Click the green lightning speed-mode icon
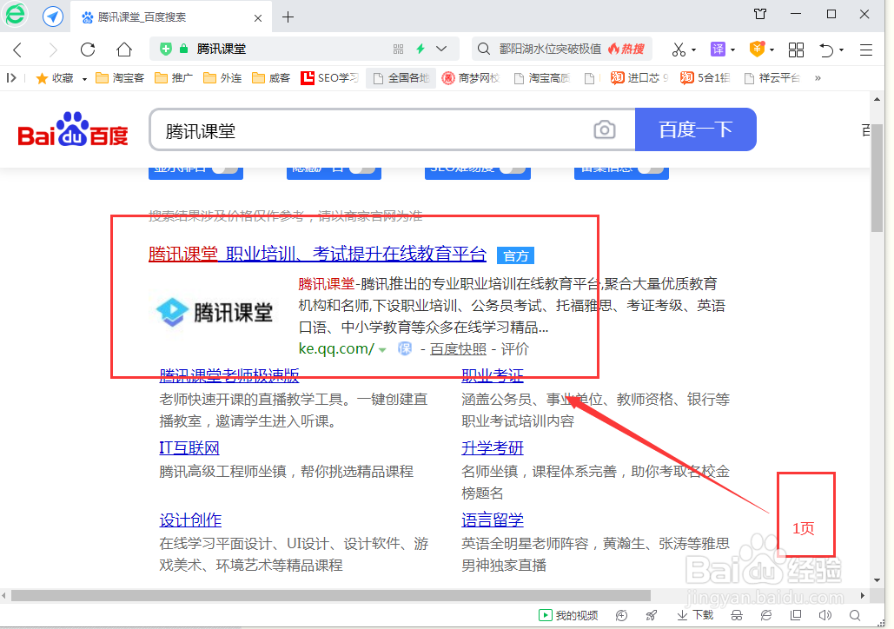Screen dimensions: 894x629 421,49
